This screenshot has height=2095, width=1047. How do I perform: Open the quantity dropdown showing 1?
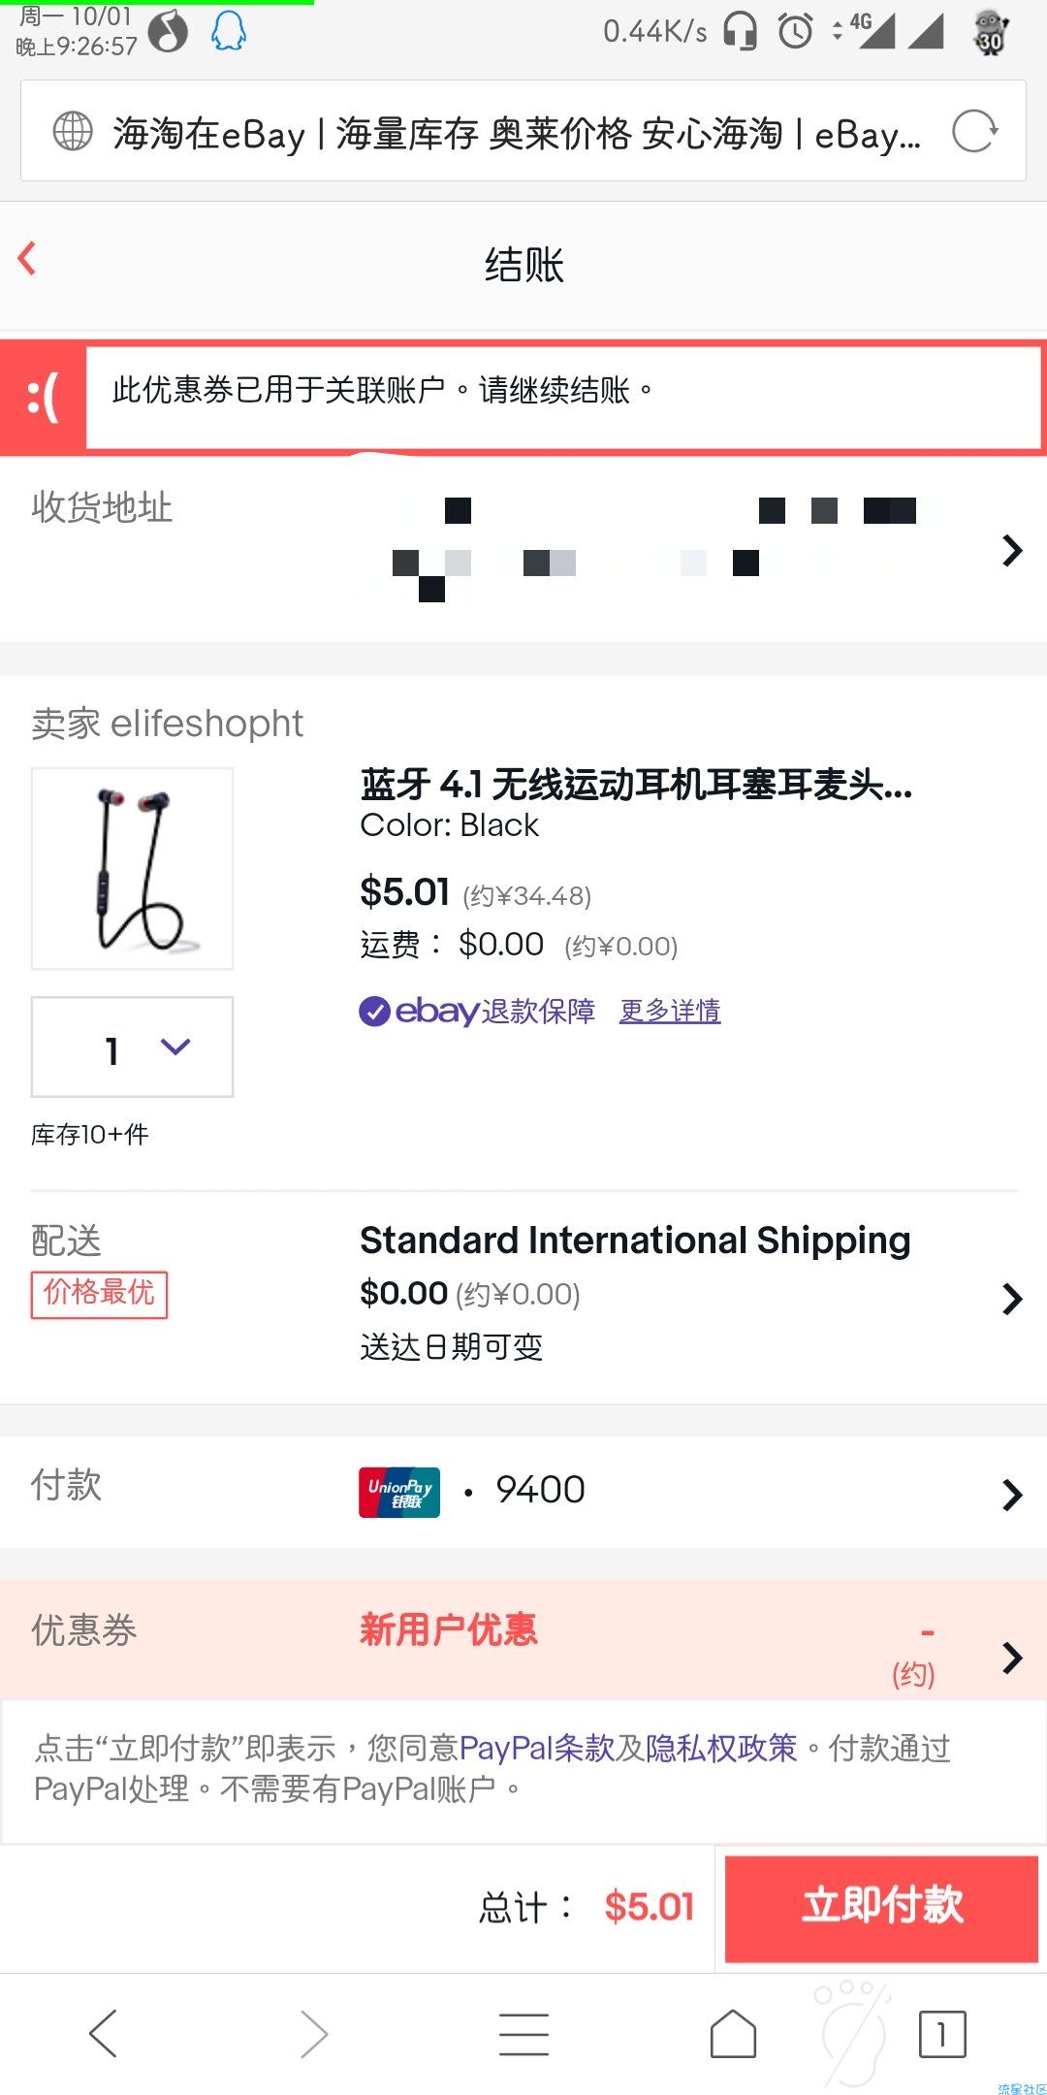[133, 1047]
